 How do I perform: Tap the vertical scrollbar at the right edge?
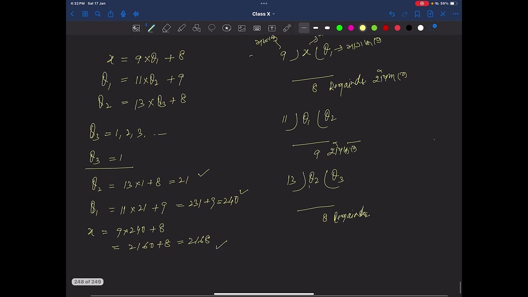coord(460,287)
